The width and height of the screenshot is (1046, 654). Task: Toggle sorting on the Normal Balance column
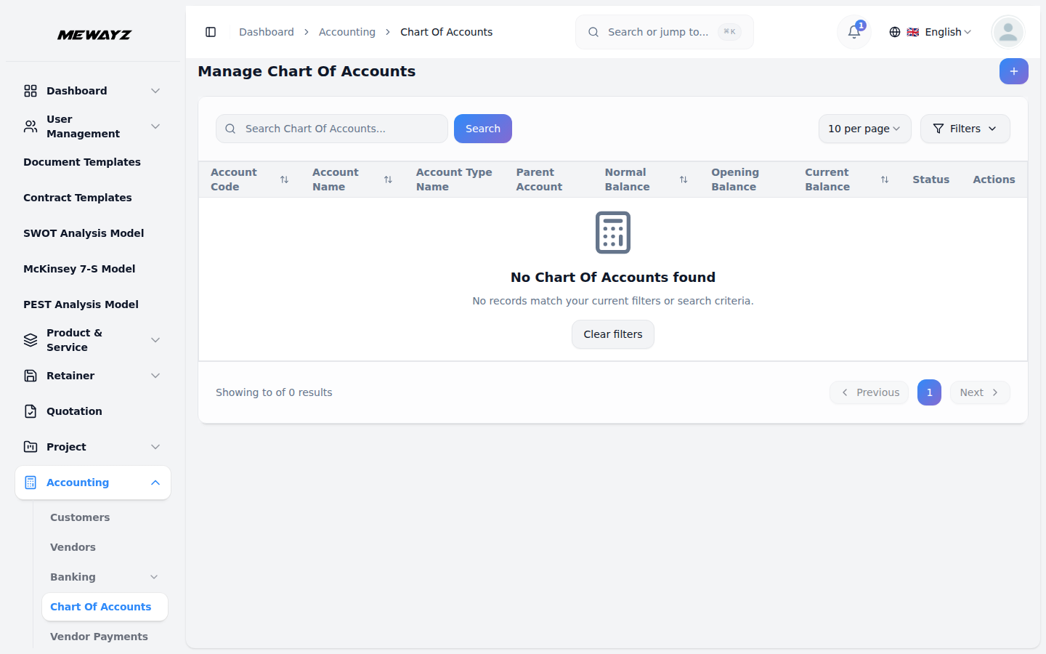(x=683, y=179)
